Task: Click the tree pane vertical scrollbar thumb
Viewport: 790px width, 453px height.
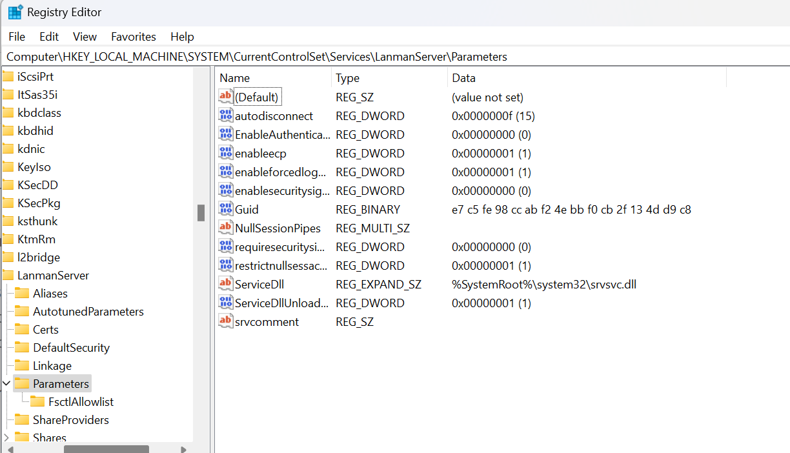Action: pos(201,212)
